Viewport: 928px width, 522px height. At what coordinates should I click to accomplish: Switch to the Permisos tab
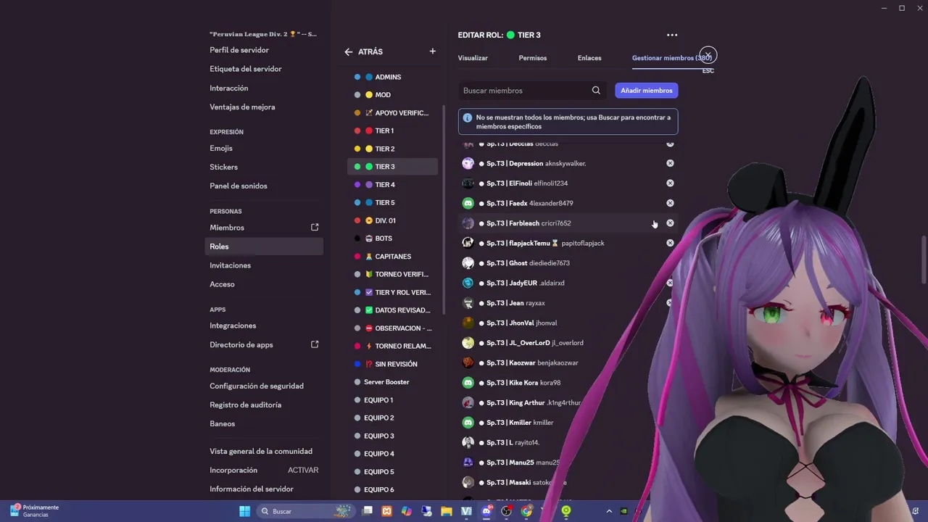pos(533,58)
